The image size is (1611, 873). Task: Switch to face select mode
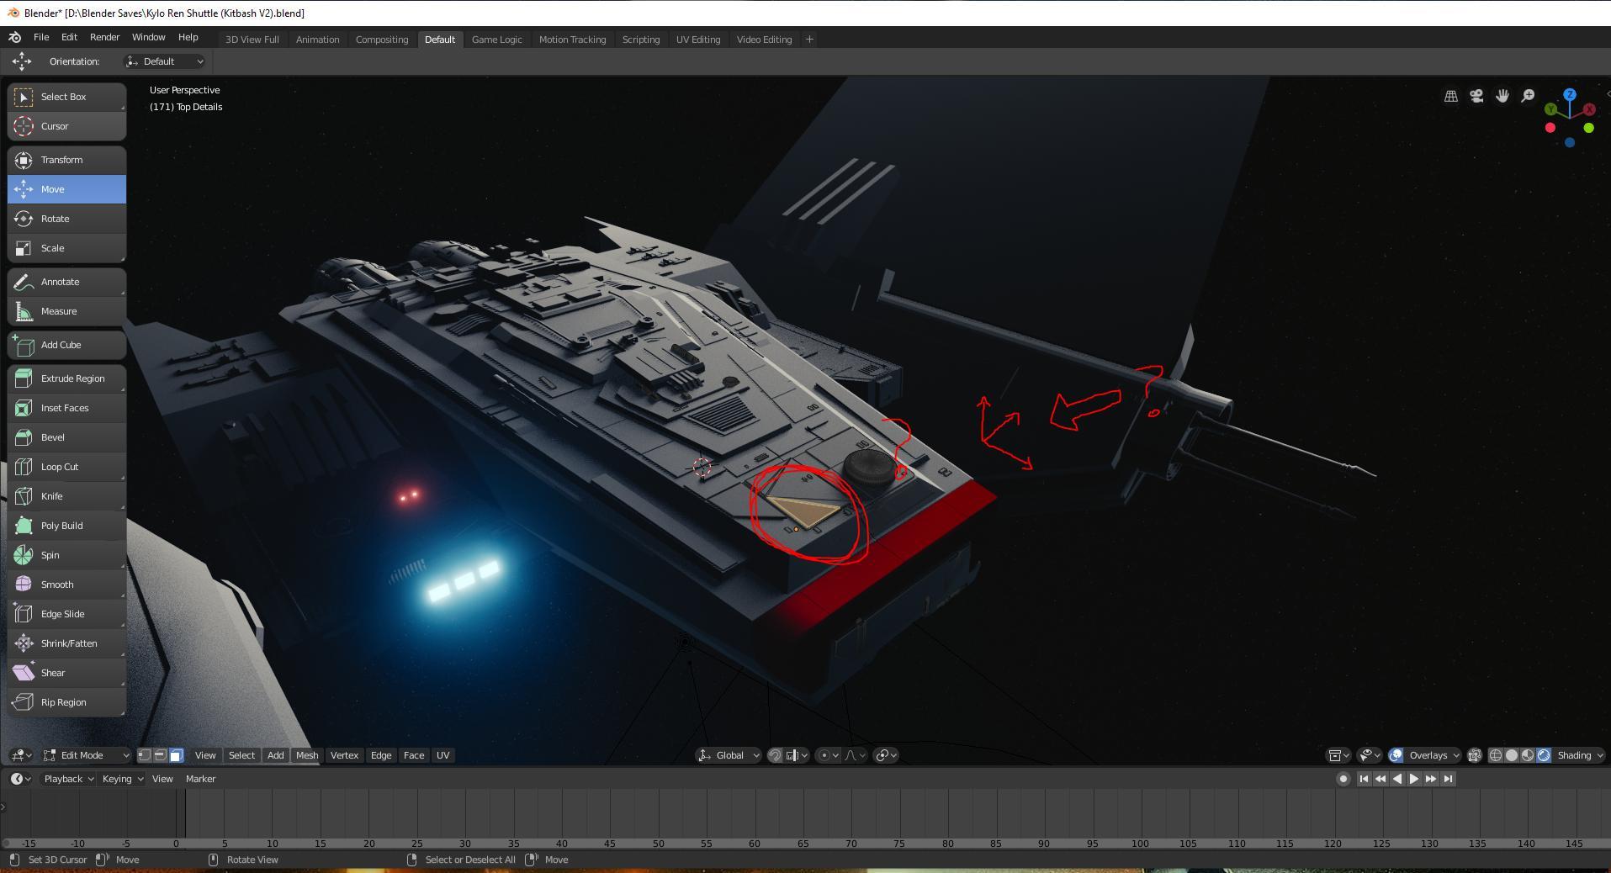tap(176, 755)
